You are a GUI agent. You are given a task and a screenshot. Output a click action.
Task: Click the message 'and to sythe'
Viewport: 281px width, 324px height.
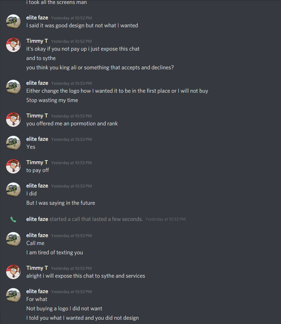point(41,58)
